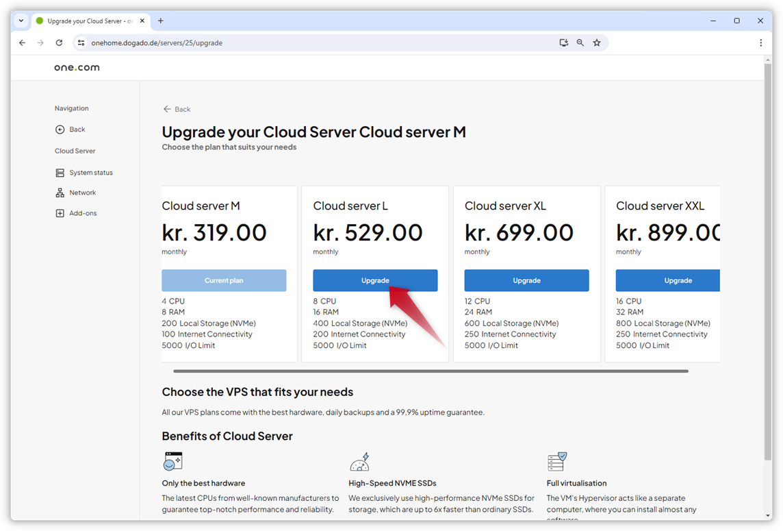Expand the tab search dropdown arrow
The width and height of the screenshot is (783, 531).
[21, 21]
